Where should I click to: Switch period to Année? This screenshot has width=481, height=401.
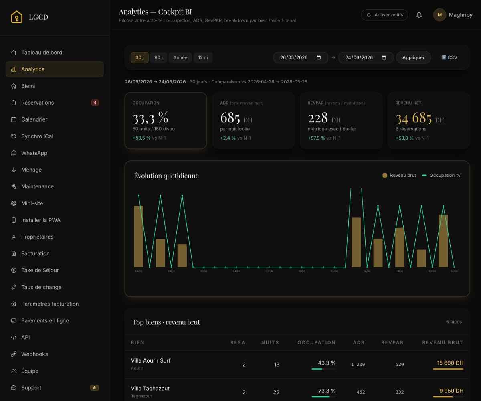coord(180,57)
